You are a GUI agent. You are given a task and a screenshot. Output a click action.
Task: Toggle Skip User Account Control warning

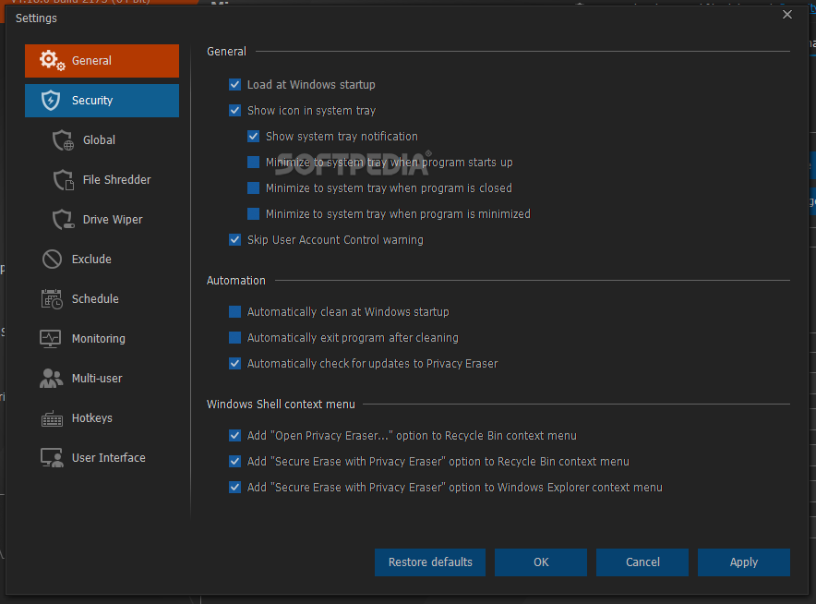coord(234,239)
